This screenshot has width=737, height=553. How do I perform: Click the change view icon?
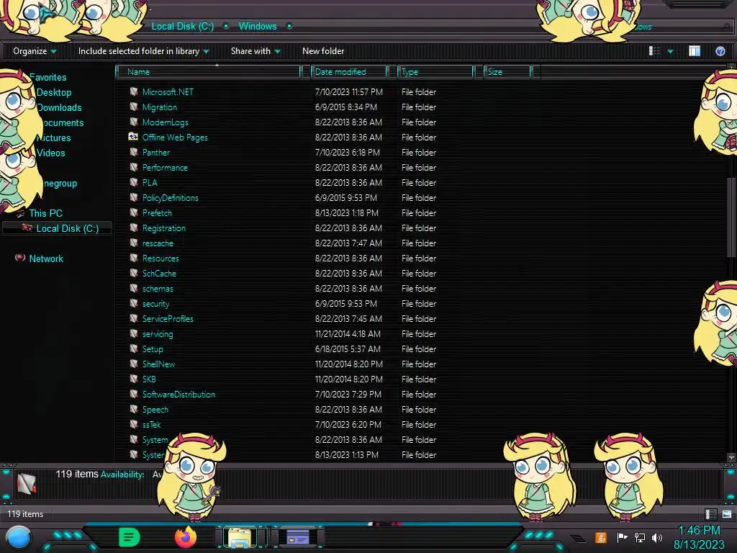(x=654, y=51)
